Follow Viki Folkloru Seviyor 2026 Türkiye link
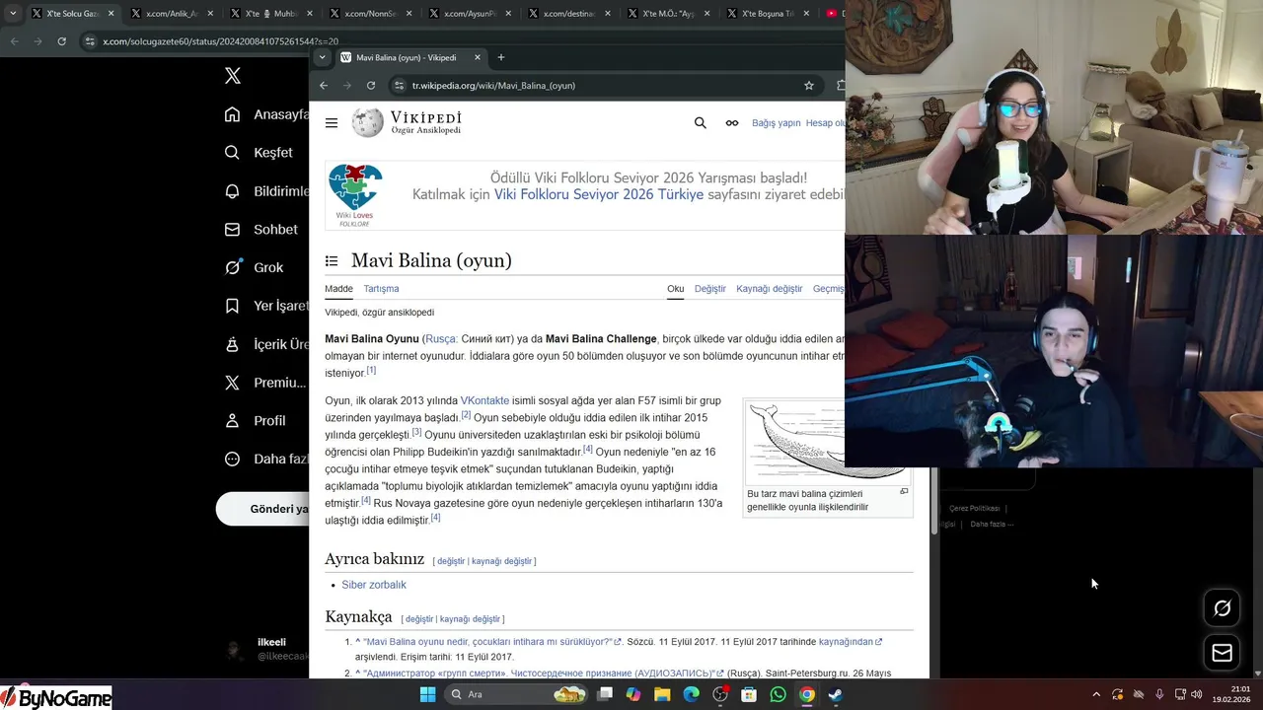The height and width of the screenshot is (710, 1263). tap(599, 194)
